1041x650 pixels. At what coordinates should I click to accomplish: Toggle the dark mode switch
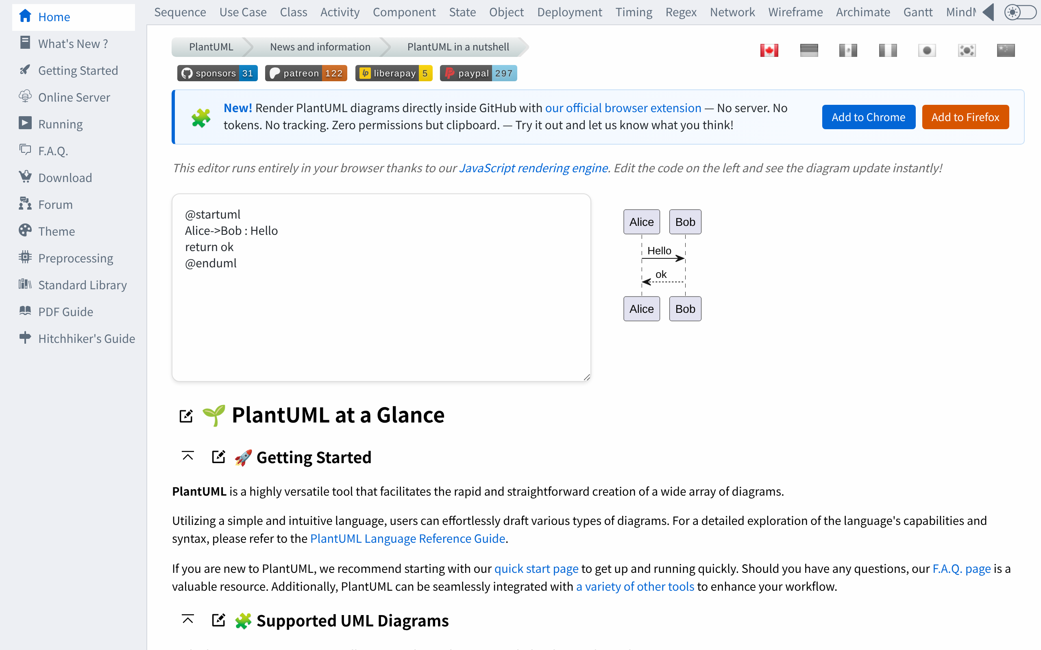click(x=1020, y=12)
